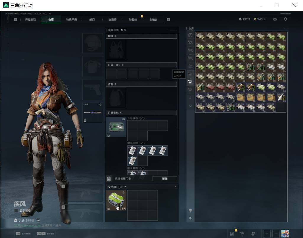Click the swap arrows on the keycard case
Viewport: 303px width, 238px height.
pyautogui.click(x=124, y=119)
